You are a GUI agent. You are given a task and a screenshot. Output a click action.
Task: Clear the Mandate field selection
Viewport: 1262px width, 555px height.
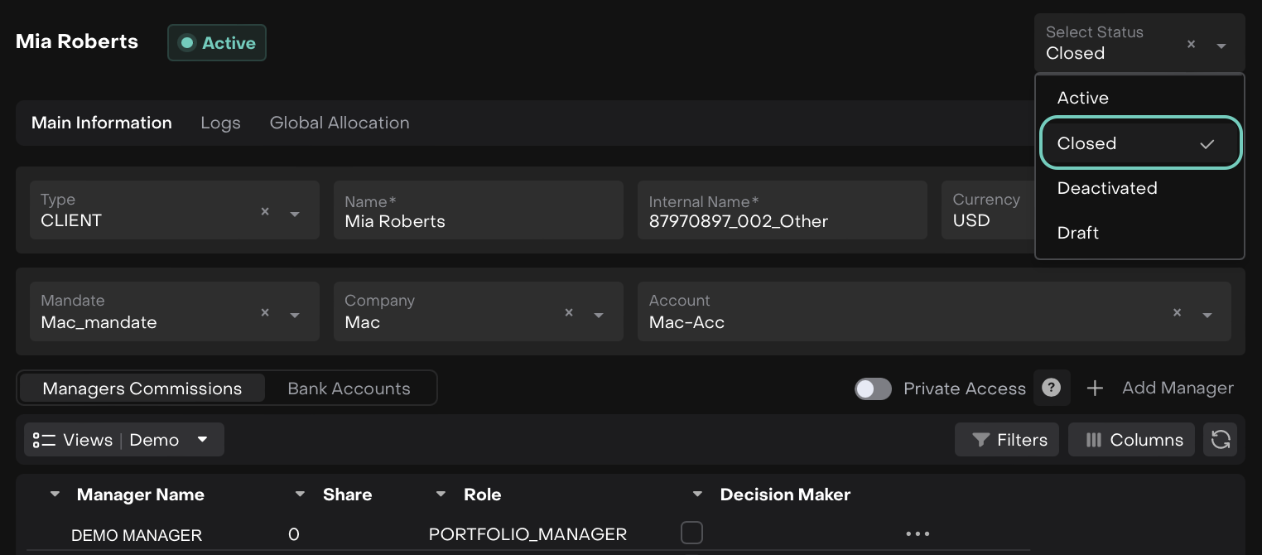coord(265,313)
